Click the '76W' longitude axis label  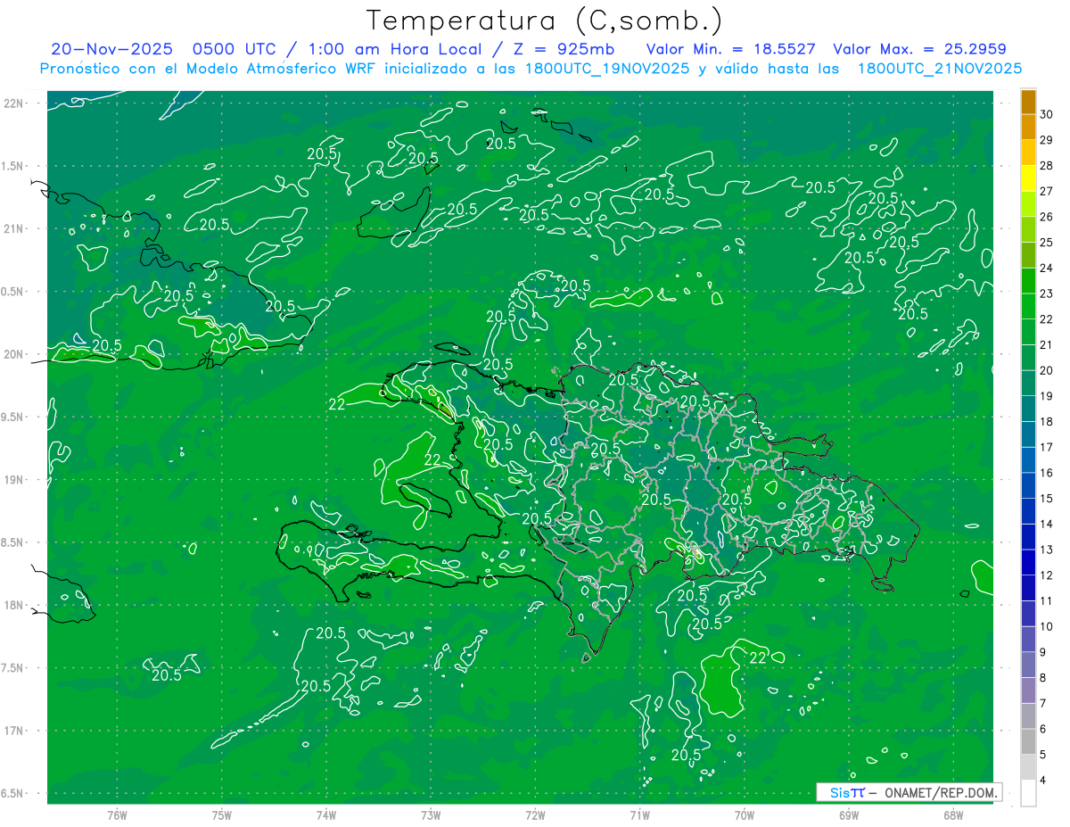click(117, 815)
